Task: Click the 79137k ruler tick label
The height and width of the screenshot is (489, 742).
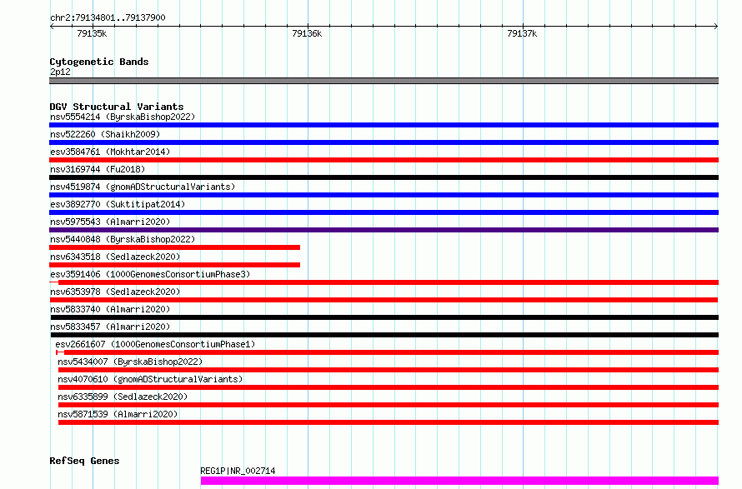Action: [x=522, y=33]
